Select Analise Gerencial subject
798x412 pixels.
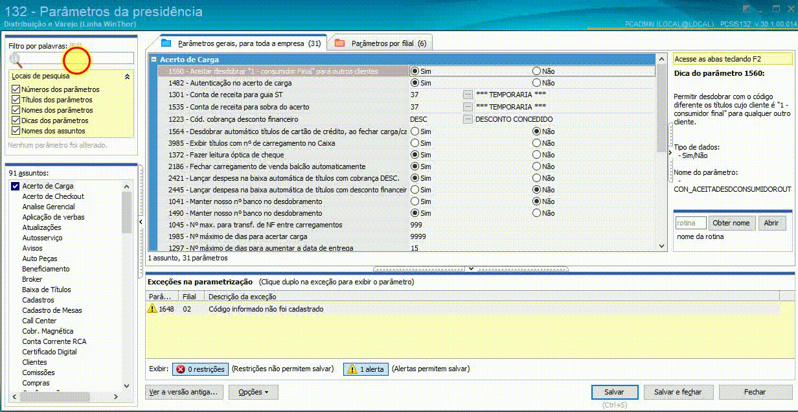coord(49,207)
